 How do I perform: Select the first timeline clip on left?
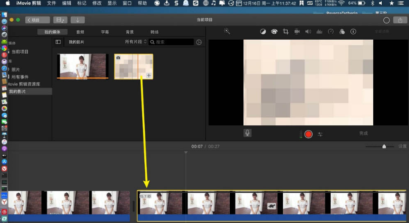coord(69,206)
